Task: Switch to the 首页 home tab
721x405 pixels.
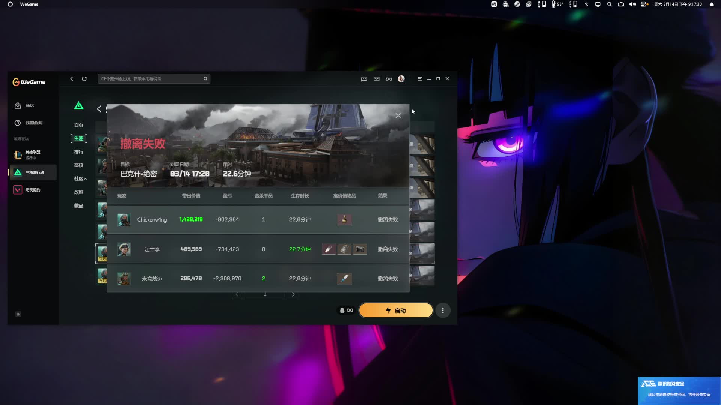Action: 78,125
